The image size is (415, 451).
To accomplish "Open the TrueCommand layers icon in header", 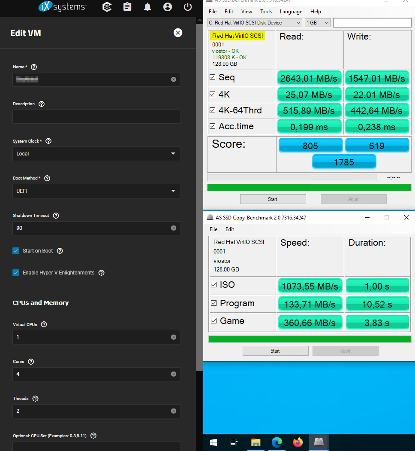I will click(x=107, y=7).
